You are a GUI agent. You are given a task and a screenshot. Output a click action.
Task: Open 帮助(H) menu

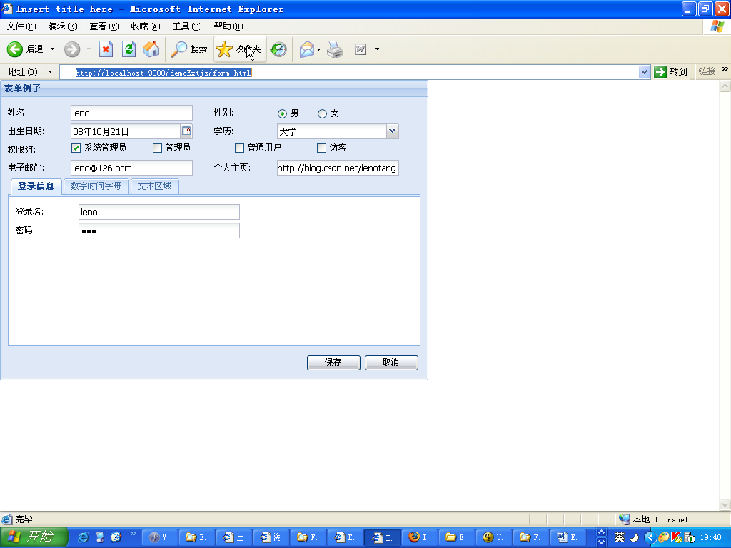(x=228, y=26)
